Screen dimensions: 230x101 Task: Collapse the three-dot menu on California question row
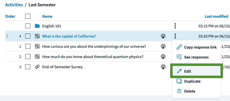(x=175, y=36)
